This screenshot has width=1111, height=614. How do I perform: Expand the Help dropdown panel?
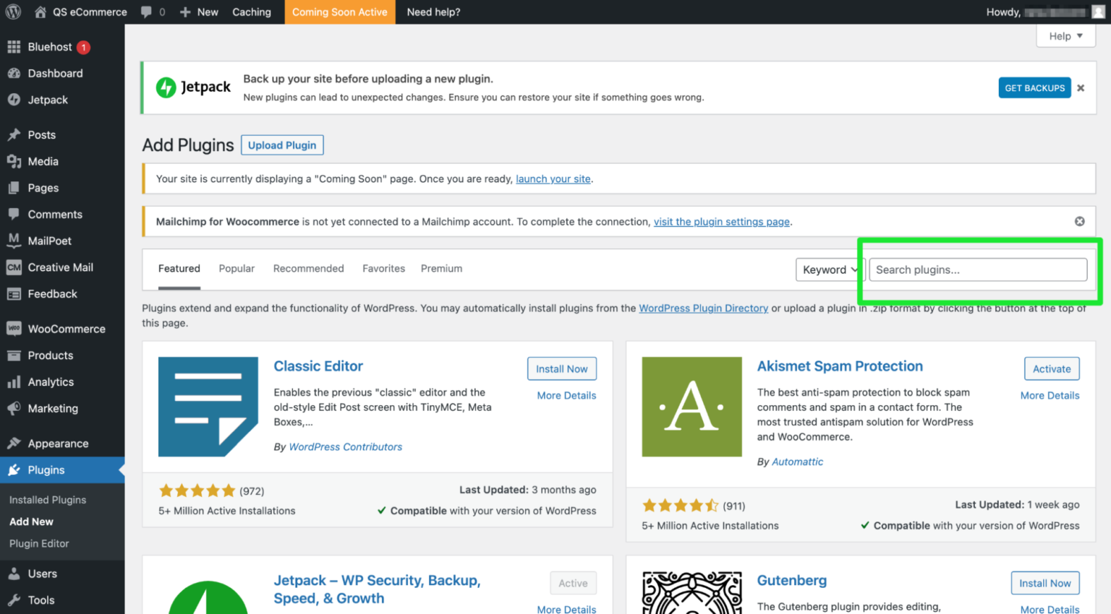pos(1065,35)
